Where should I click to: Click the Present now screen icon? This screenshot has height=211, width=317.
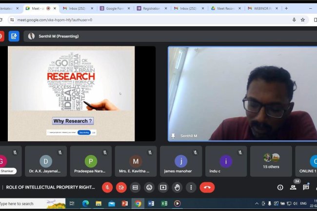point(163,187)
